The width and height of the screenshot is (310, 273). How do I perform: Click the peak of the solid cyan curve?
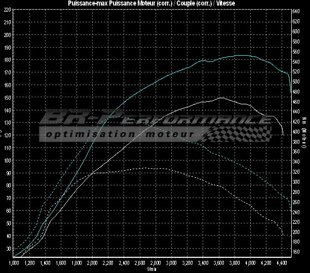click(242, 56)
